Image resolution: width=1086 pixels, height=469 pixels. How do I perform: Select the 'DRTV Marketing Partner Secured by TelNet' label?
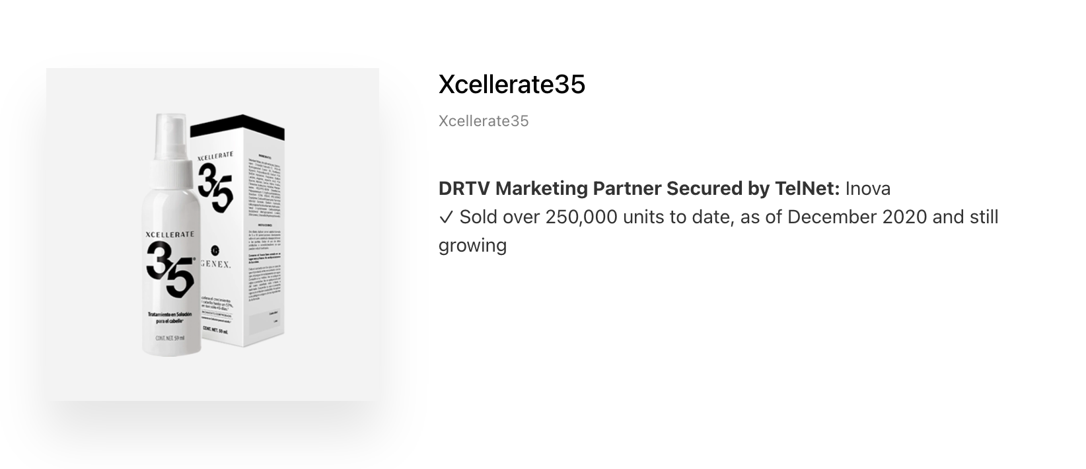[x=639, y=189]
